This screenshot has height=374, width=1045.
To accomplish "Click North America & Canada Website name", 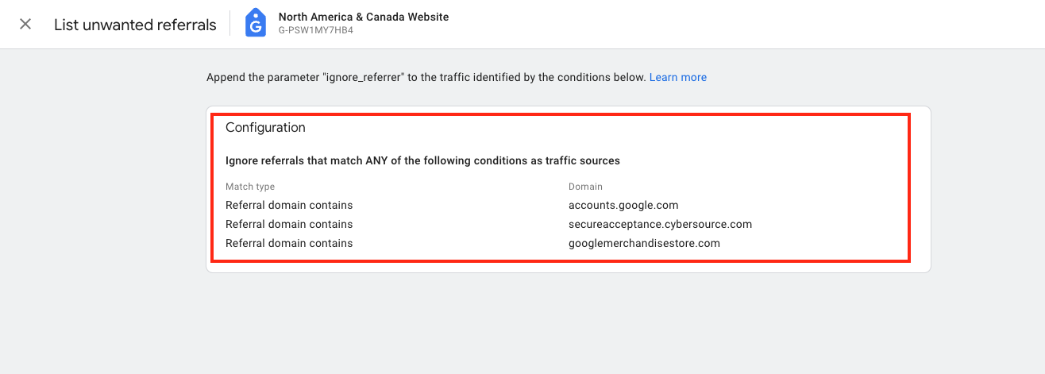I will coord(364,17).
